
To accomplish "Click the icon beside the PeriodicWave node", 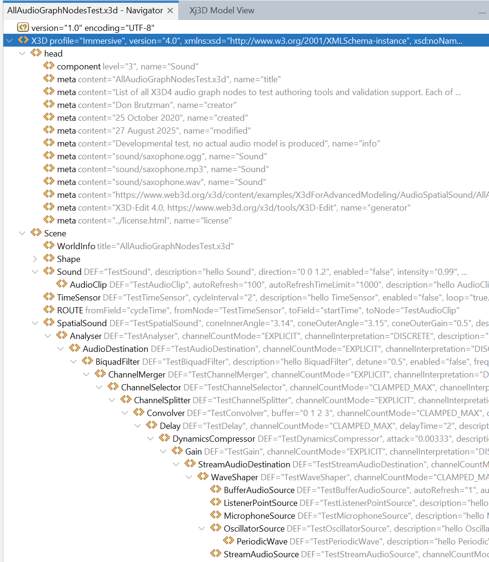I will tap(228, 541).
